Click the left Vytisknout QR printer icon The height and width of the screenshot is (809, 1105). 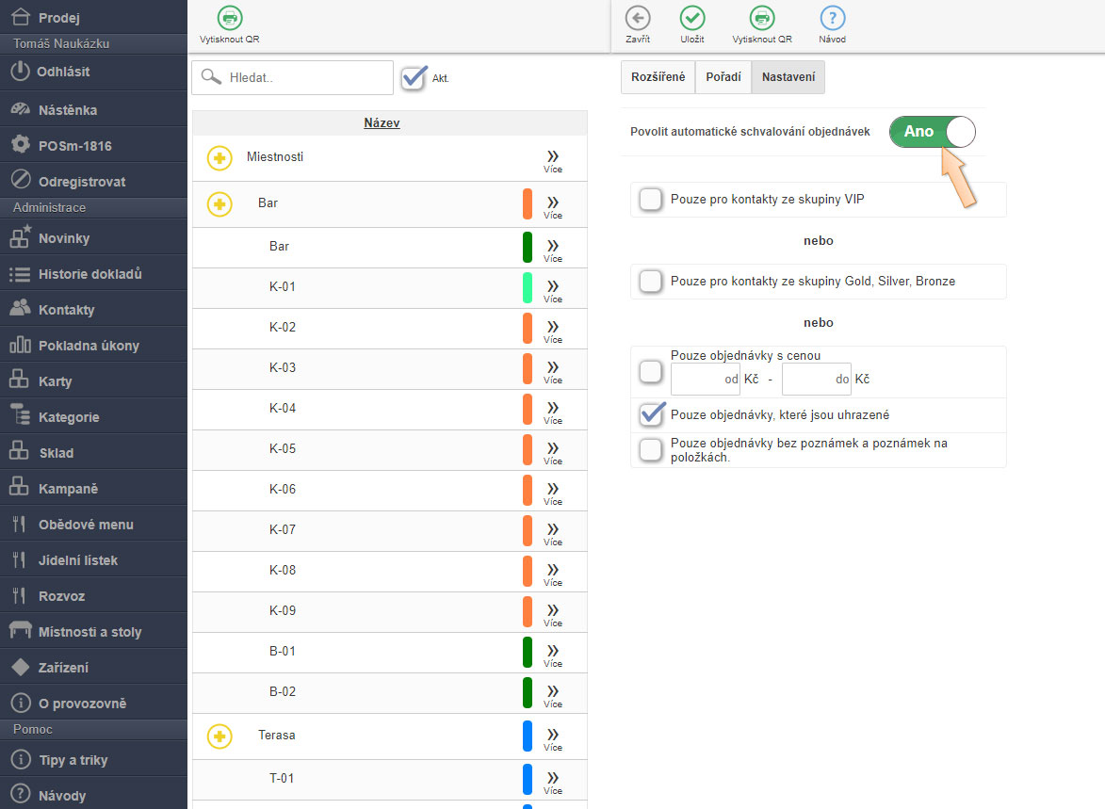click(229, 18)
